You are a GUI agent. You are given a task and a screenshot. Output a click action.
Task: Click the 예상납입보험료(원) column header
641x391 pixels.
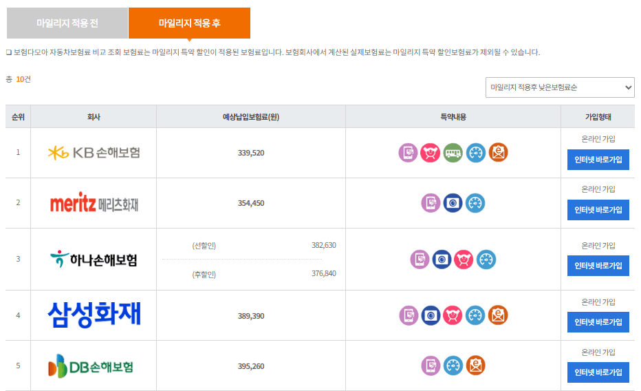251,117
